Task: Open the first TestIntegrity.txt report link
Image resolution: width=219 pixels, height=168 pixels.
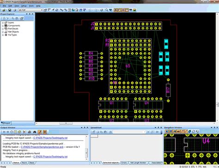Action: [x=50, y=138]
